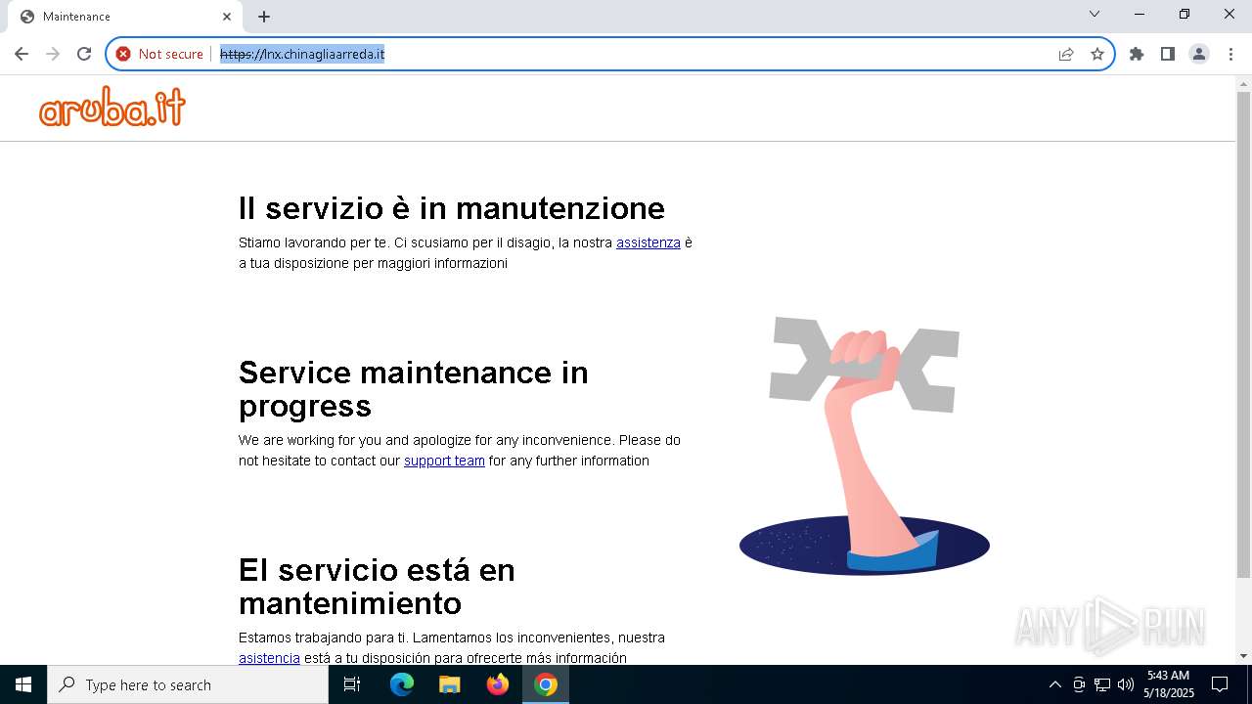Launch Firefox from taskbar
The width and height of the screenshot is (1252, 704).
[498, 684]
